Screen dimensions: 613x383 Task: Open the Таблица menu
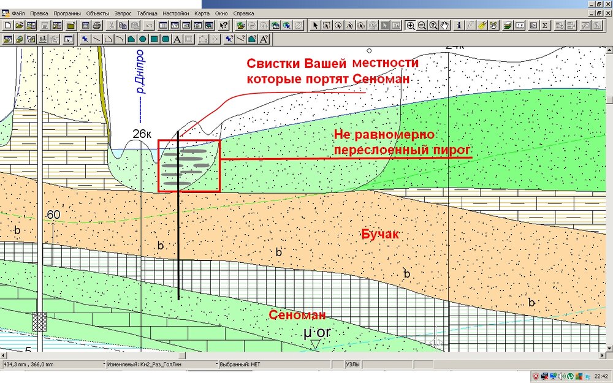click(x=147, y=13)
